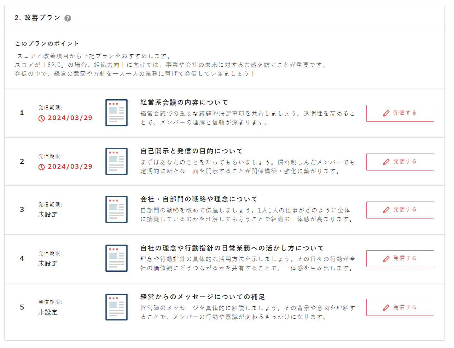Select 未設定 deadline on plan 5

point(48,312)
